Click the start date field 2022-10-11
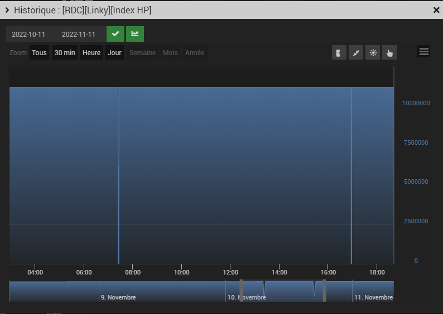443x314 pixels. pos(28,34)
